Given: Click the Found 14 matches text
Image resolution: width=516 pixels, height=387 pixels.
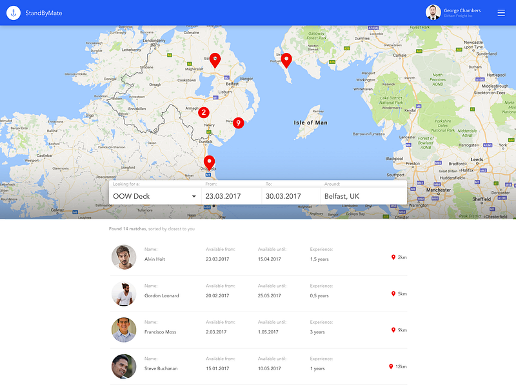Looking at the screenshot, I should pyautogui.click(x=127, y=229).
